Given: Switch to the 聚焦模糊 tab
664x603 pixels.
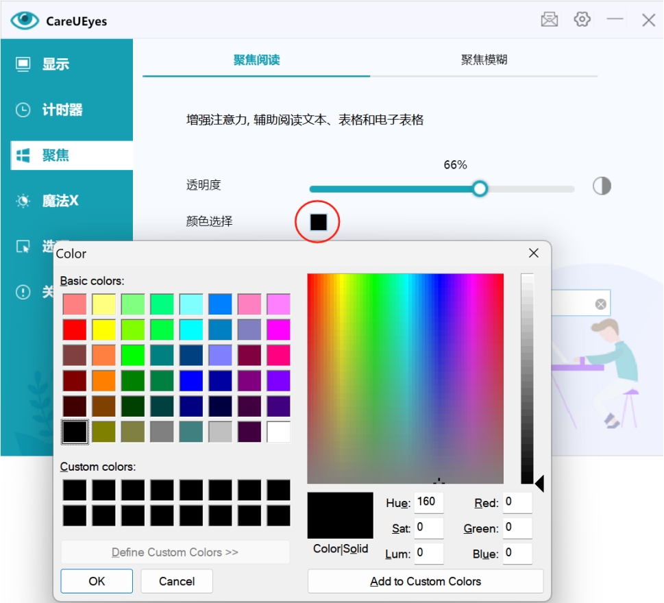Looking at the screenshot, I should pyautogui.click(x=484, y=60).
